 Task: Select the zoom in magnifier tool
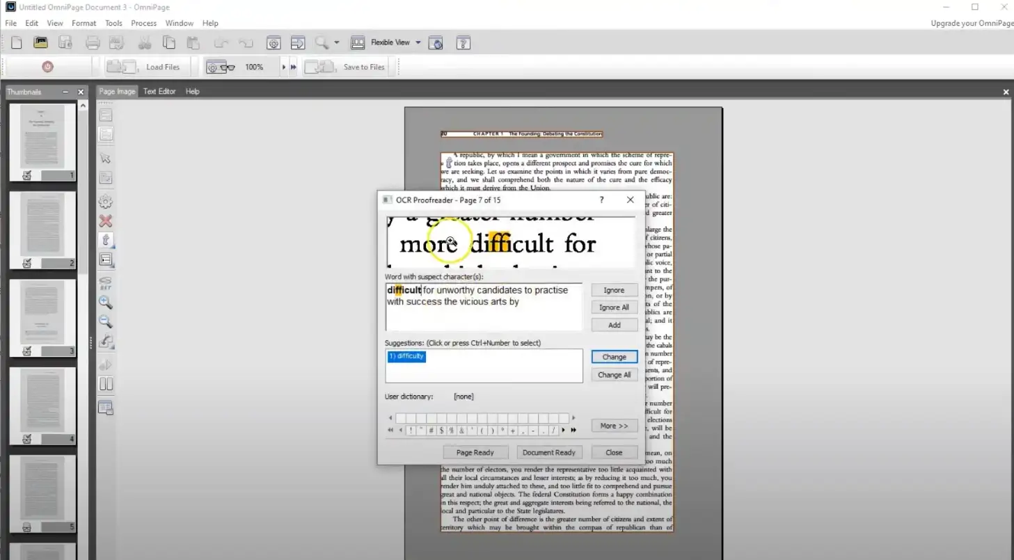point(106,303)
